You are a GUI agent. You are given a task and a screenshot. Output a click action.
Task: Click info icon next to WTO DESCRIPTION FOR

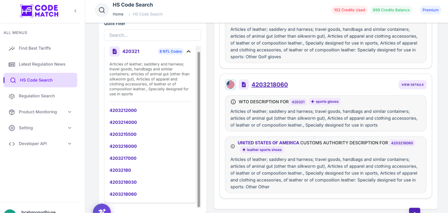pos(233,102)
